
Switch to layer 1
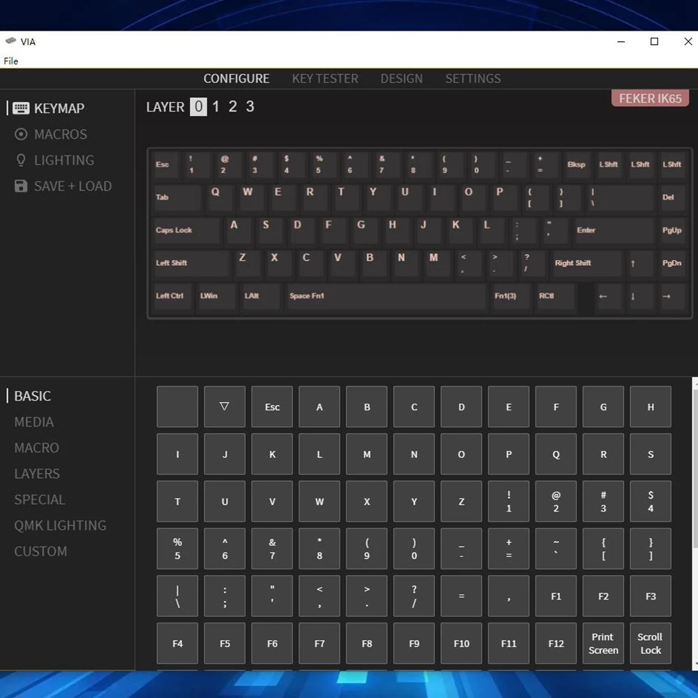[216, 106]
